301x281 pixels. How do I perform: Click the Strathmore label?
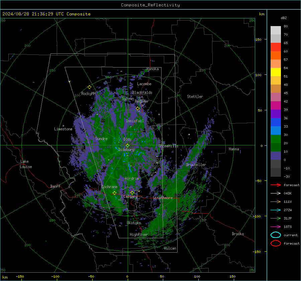(163, 198)
